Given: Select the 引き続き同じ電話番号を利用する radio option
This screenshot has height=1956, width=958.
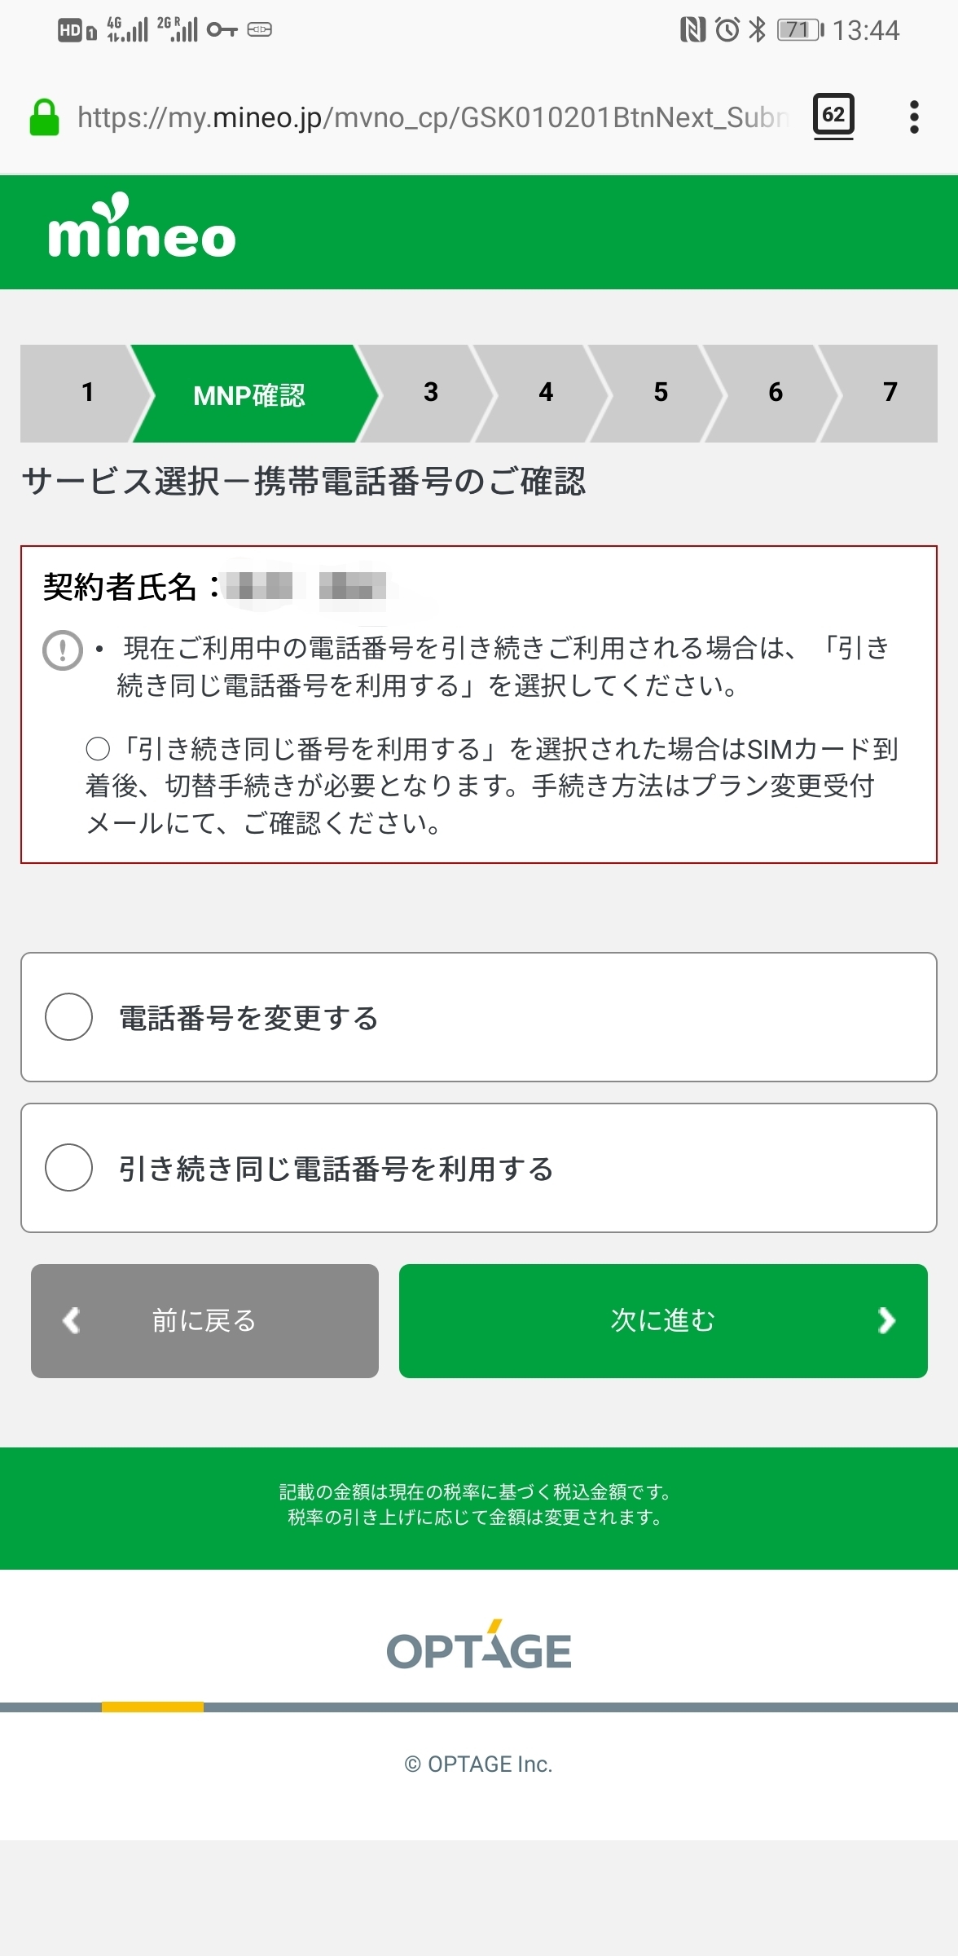Looking at the screenshot, I should click(x=69, y=1168).
